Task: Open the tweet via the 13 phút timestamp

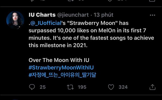Action: point(103,15)
